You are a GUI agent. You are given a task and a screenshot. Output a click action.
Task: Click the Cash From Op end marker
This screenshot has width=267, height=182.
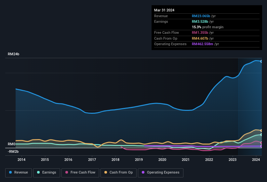261,131
